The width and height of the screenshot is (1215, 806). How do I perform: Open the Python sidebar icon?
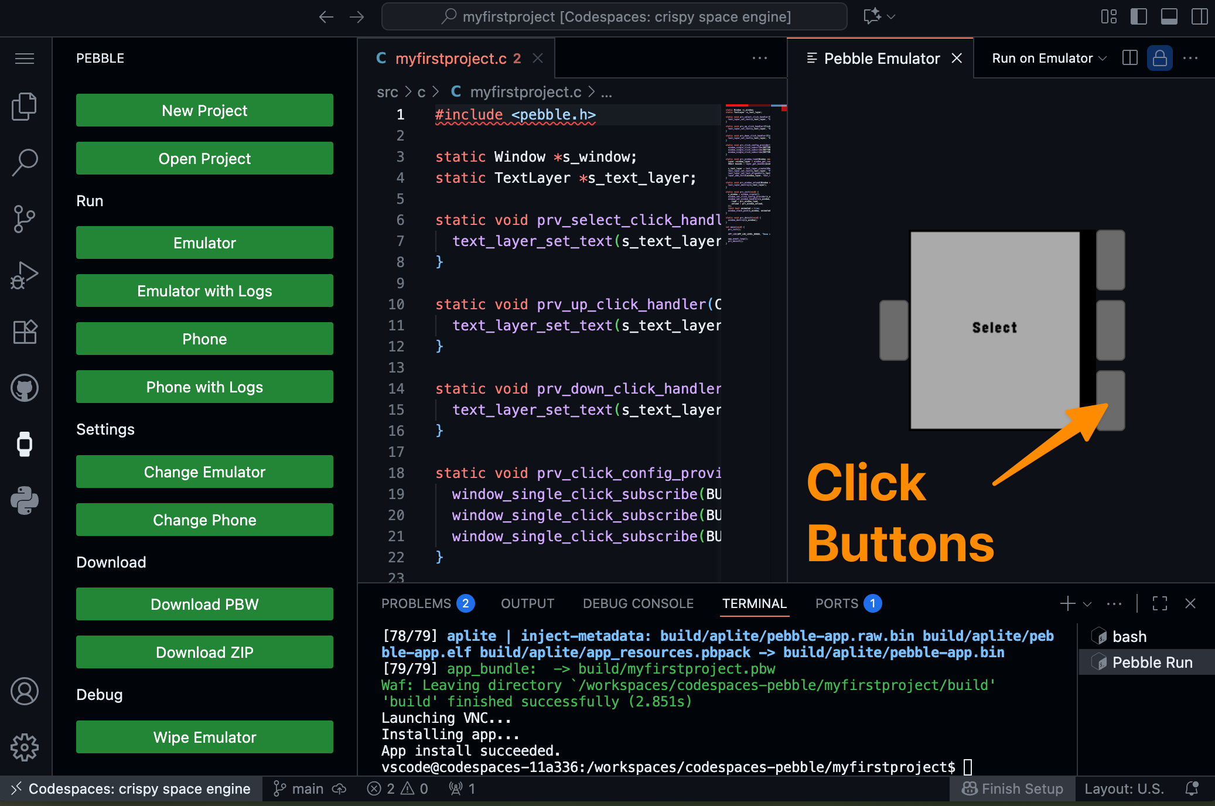point(25,500)
